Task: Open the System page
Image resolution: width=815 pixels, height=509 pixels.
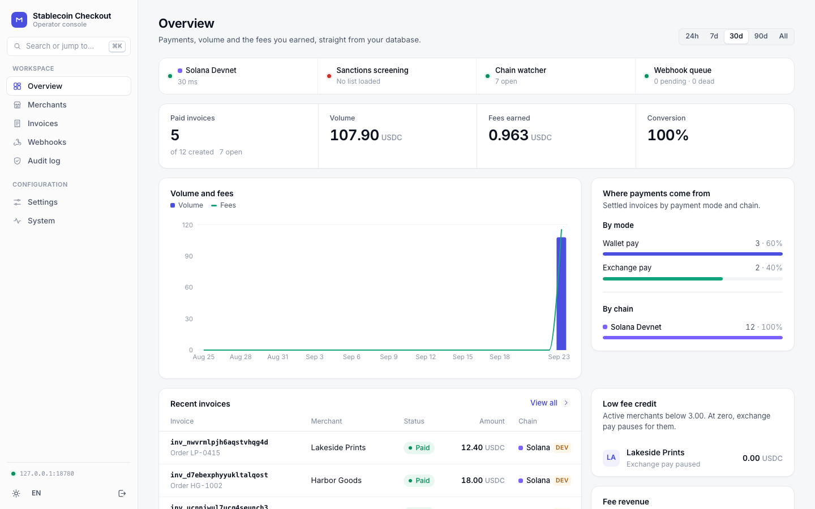Action: tap(68, 221)
